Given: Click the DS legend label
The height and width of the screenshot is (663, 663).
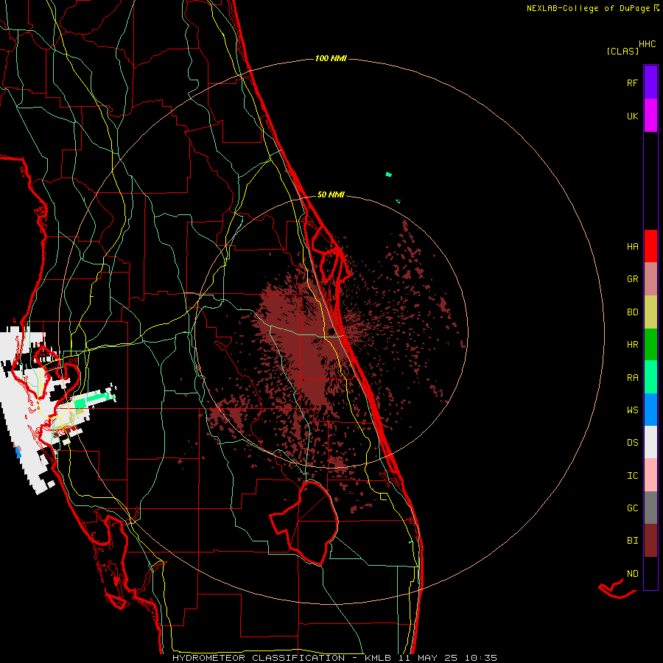Looking at the screenshot, I should point(632,443).
